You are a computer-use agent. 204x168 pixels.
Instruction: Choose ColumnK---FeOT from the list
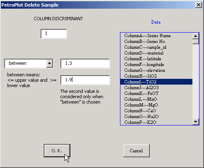156,93
